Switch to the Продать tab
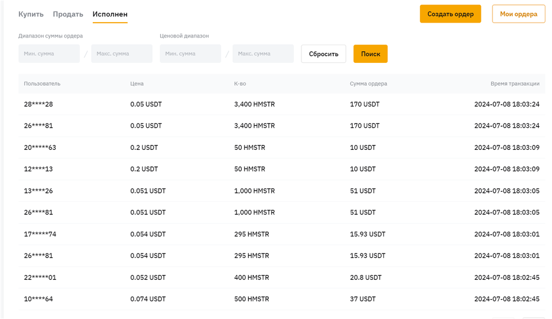 click(x=68, y=14)
